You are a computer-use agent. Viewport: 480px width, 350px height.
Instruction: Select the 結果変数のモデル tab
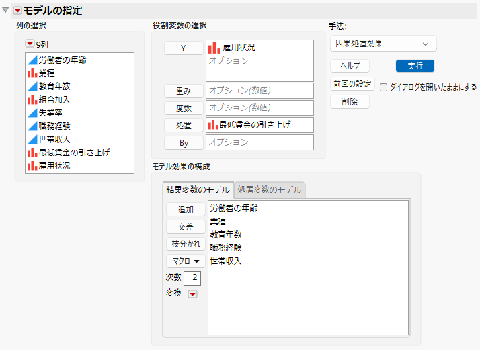pos(198,190)
